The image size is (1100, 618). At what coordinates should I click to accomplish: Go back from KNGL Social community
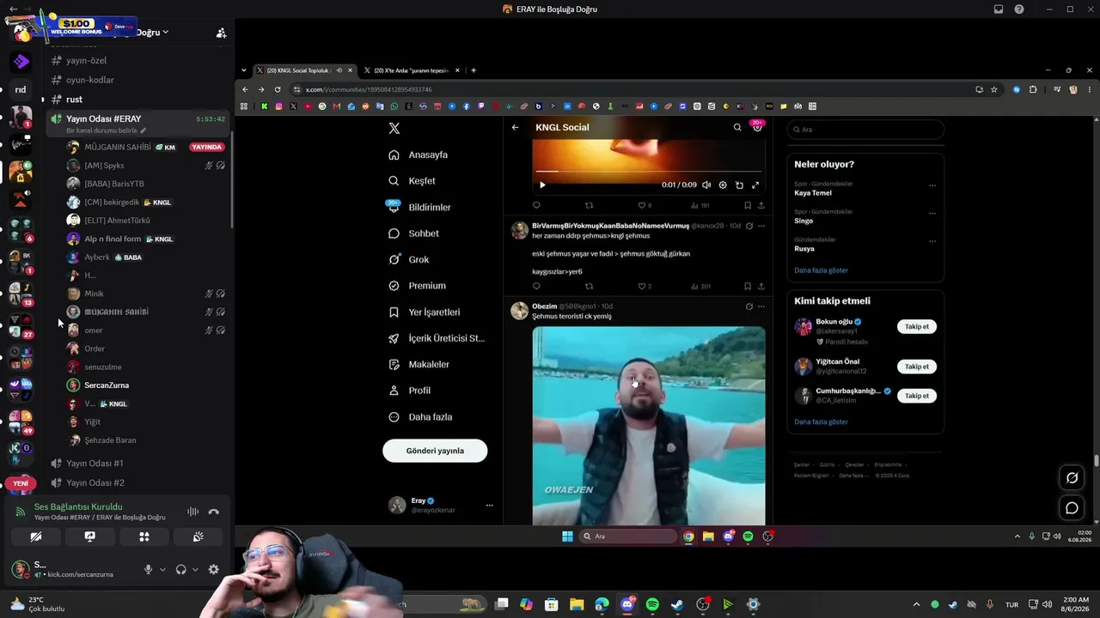coord(515,127)
